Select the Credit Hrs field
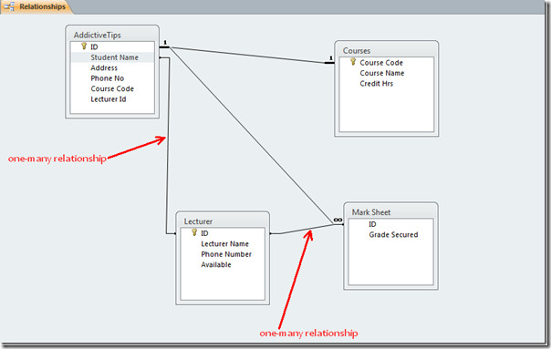The image size is (551, 349). 386,84
